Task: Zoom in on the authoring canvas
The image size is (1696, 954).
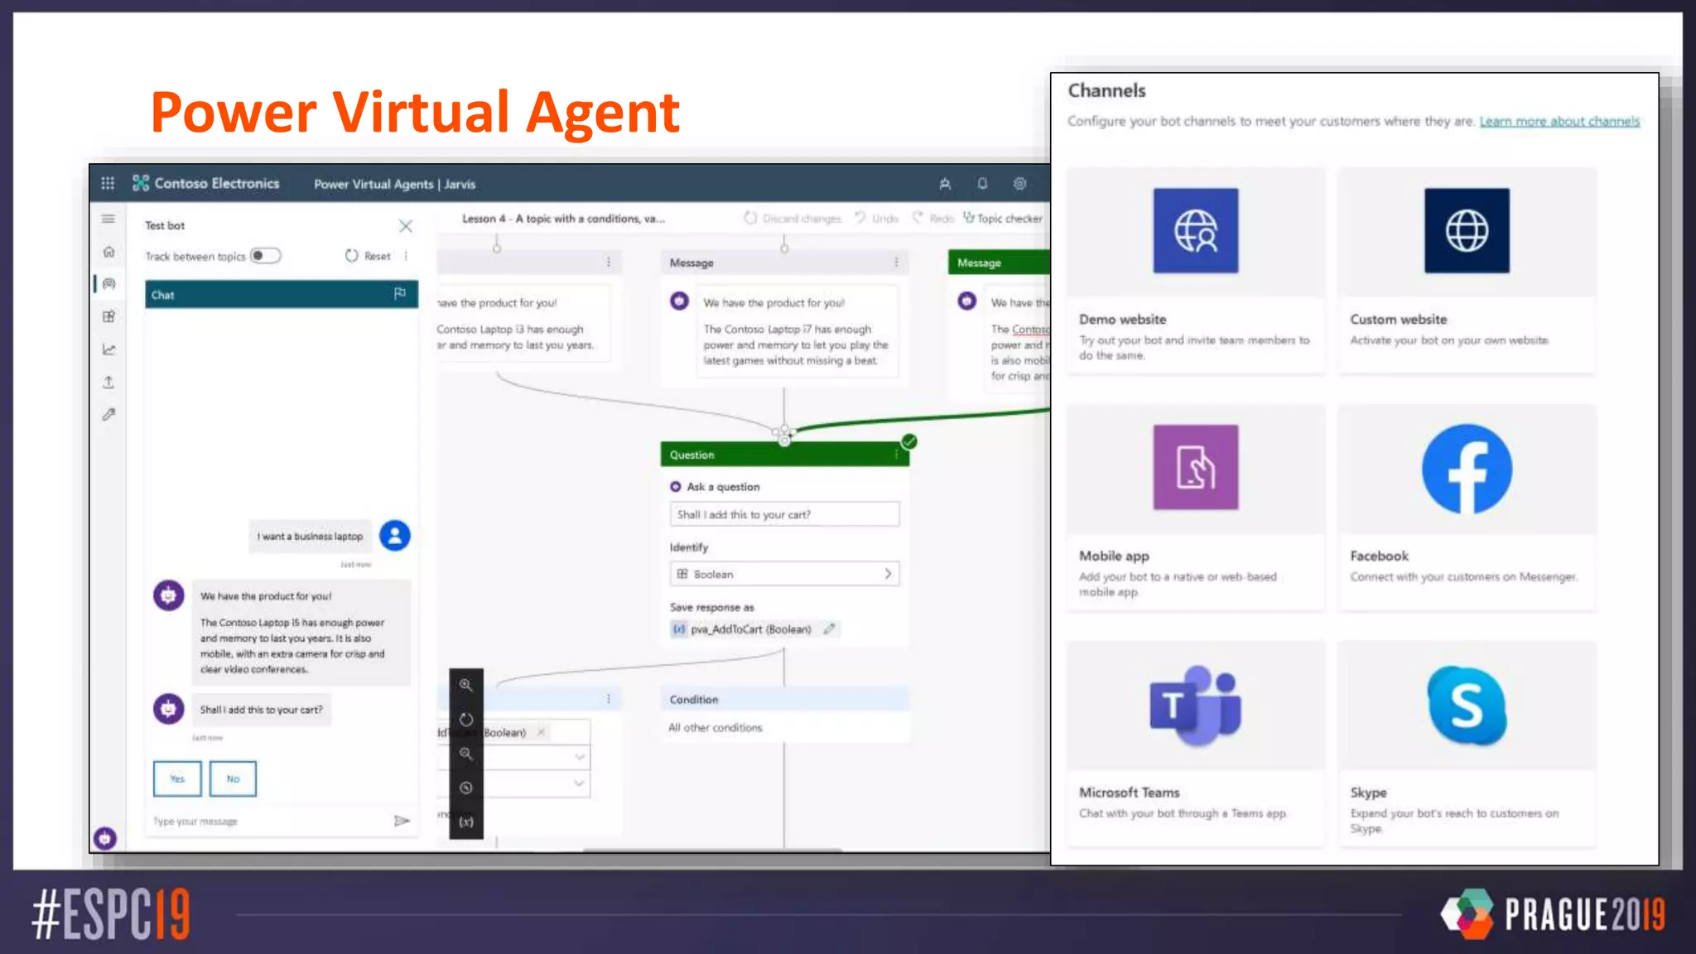Action: (466, 685)
